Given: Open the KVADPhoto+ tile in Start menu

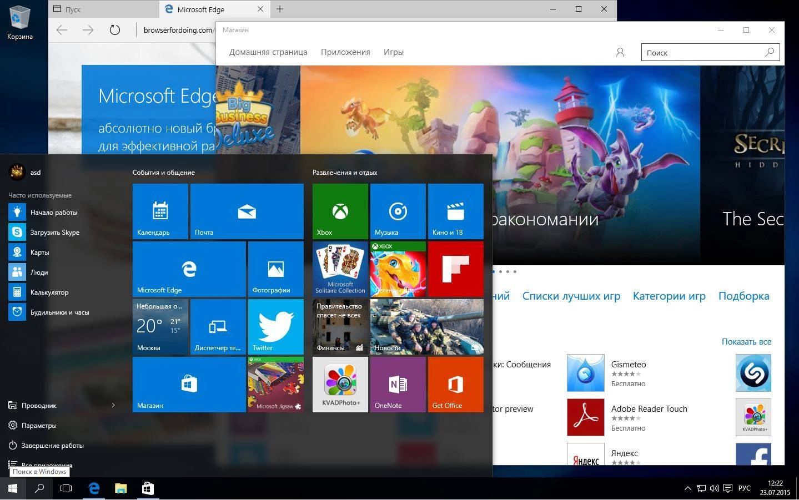Looking at the screenshot, I should click(x=340, y=385).
